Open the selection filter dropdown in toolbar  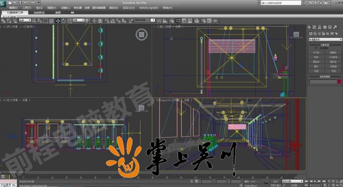[x=25, y=20]
